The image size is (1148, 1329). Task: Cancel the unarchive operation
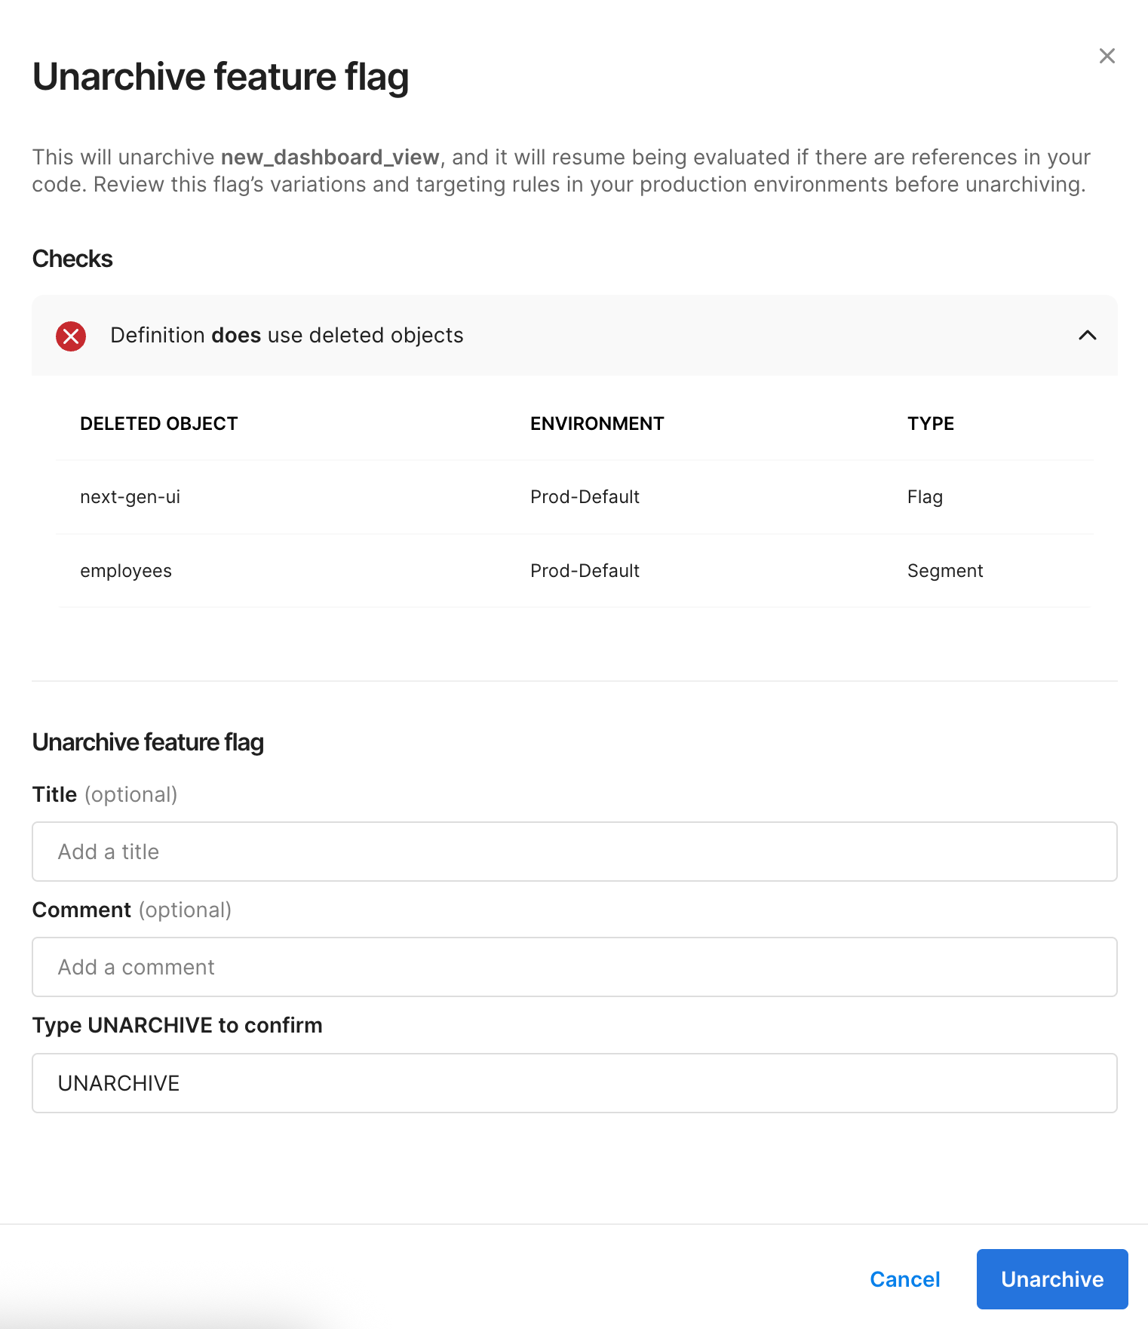(x=904, y=1279)
